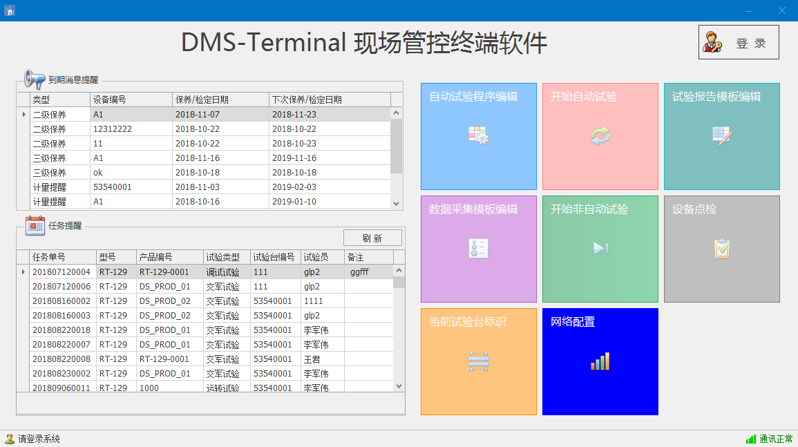Click the up arrow of reminder list scrollbar
The image size is (798, 447).
coord(397,113)
